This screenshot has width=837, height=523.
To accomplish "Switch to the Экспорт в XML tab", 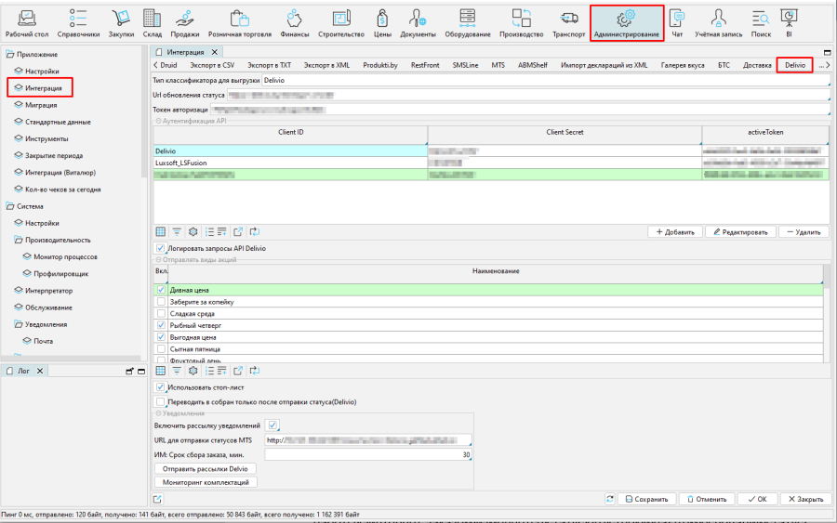I will click(x=326, y=66).
